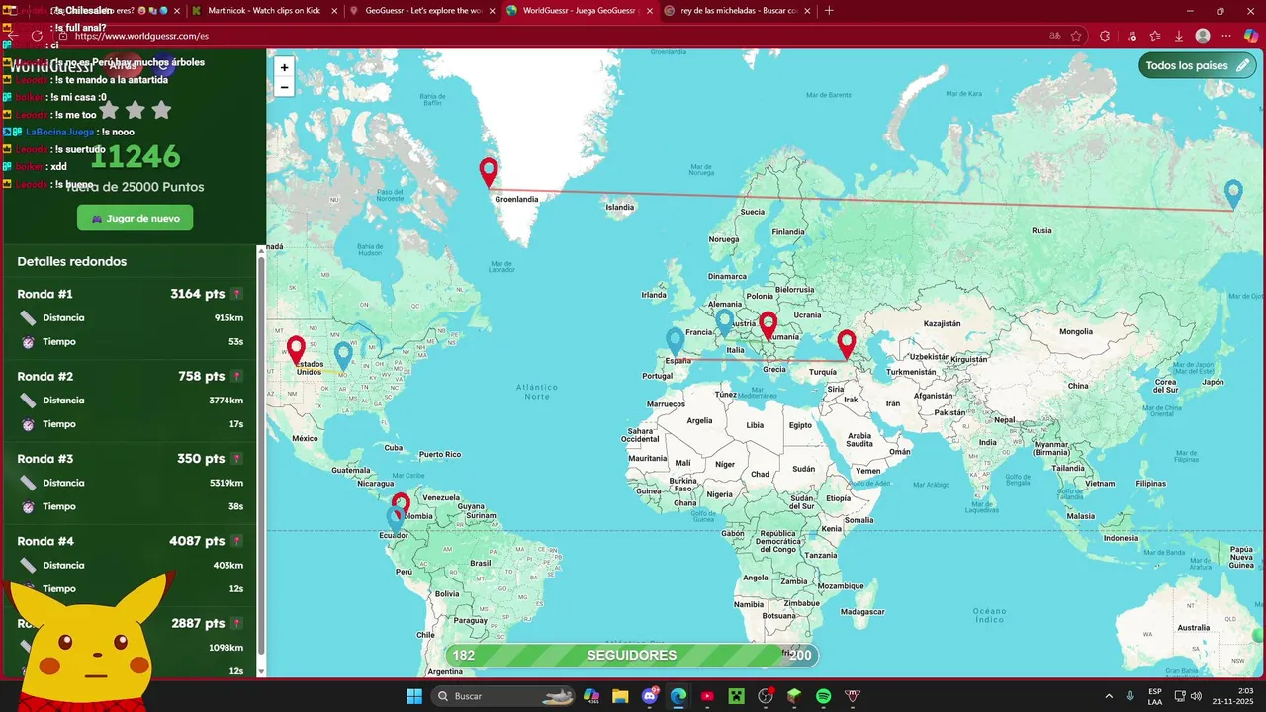The width and height of the screenshot is (1266, 712).
Task: Click the microphone icon in system tray
Action: click(1130, 696)
